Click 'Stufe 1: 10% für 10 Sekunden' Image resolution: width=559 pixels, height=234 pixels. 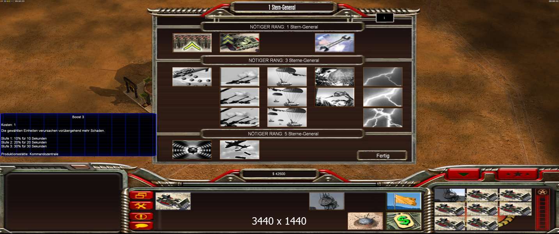click(24, 138)
